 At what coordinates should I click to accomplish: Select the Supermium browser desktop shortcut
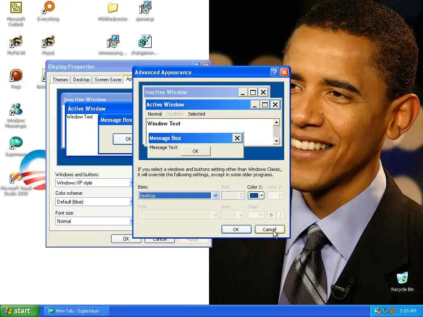pyautogui.click(x=16, y=147)
